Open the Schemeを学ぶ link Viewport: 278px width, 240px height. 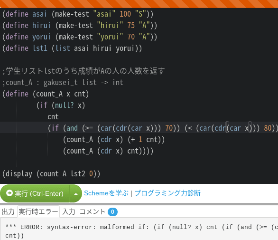pos(106,193)
